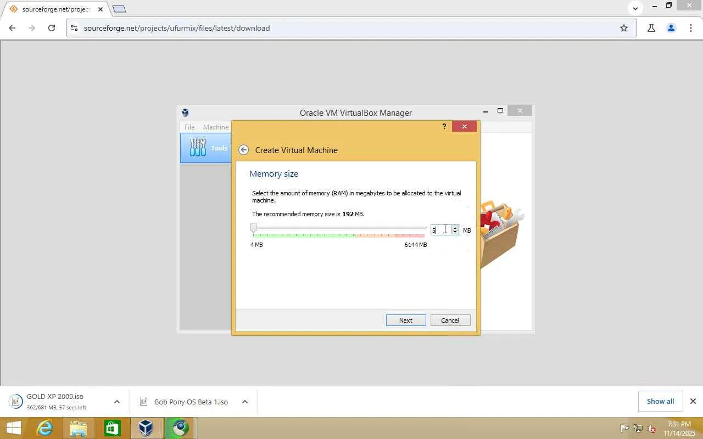Open the Chrome Labs flask icon
Viewport: 703px width, 439px height.
click(x=651, y=28)
